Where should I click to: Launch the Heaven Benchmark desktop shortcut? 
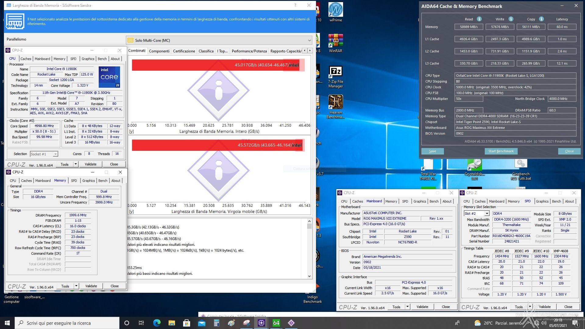[x=335, y=107]
